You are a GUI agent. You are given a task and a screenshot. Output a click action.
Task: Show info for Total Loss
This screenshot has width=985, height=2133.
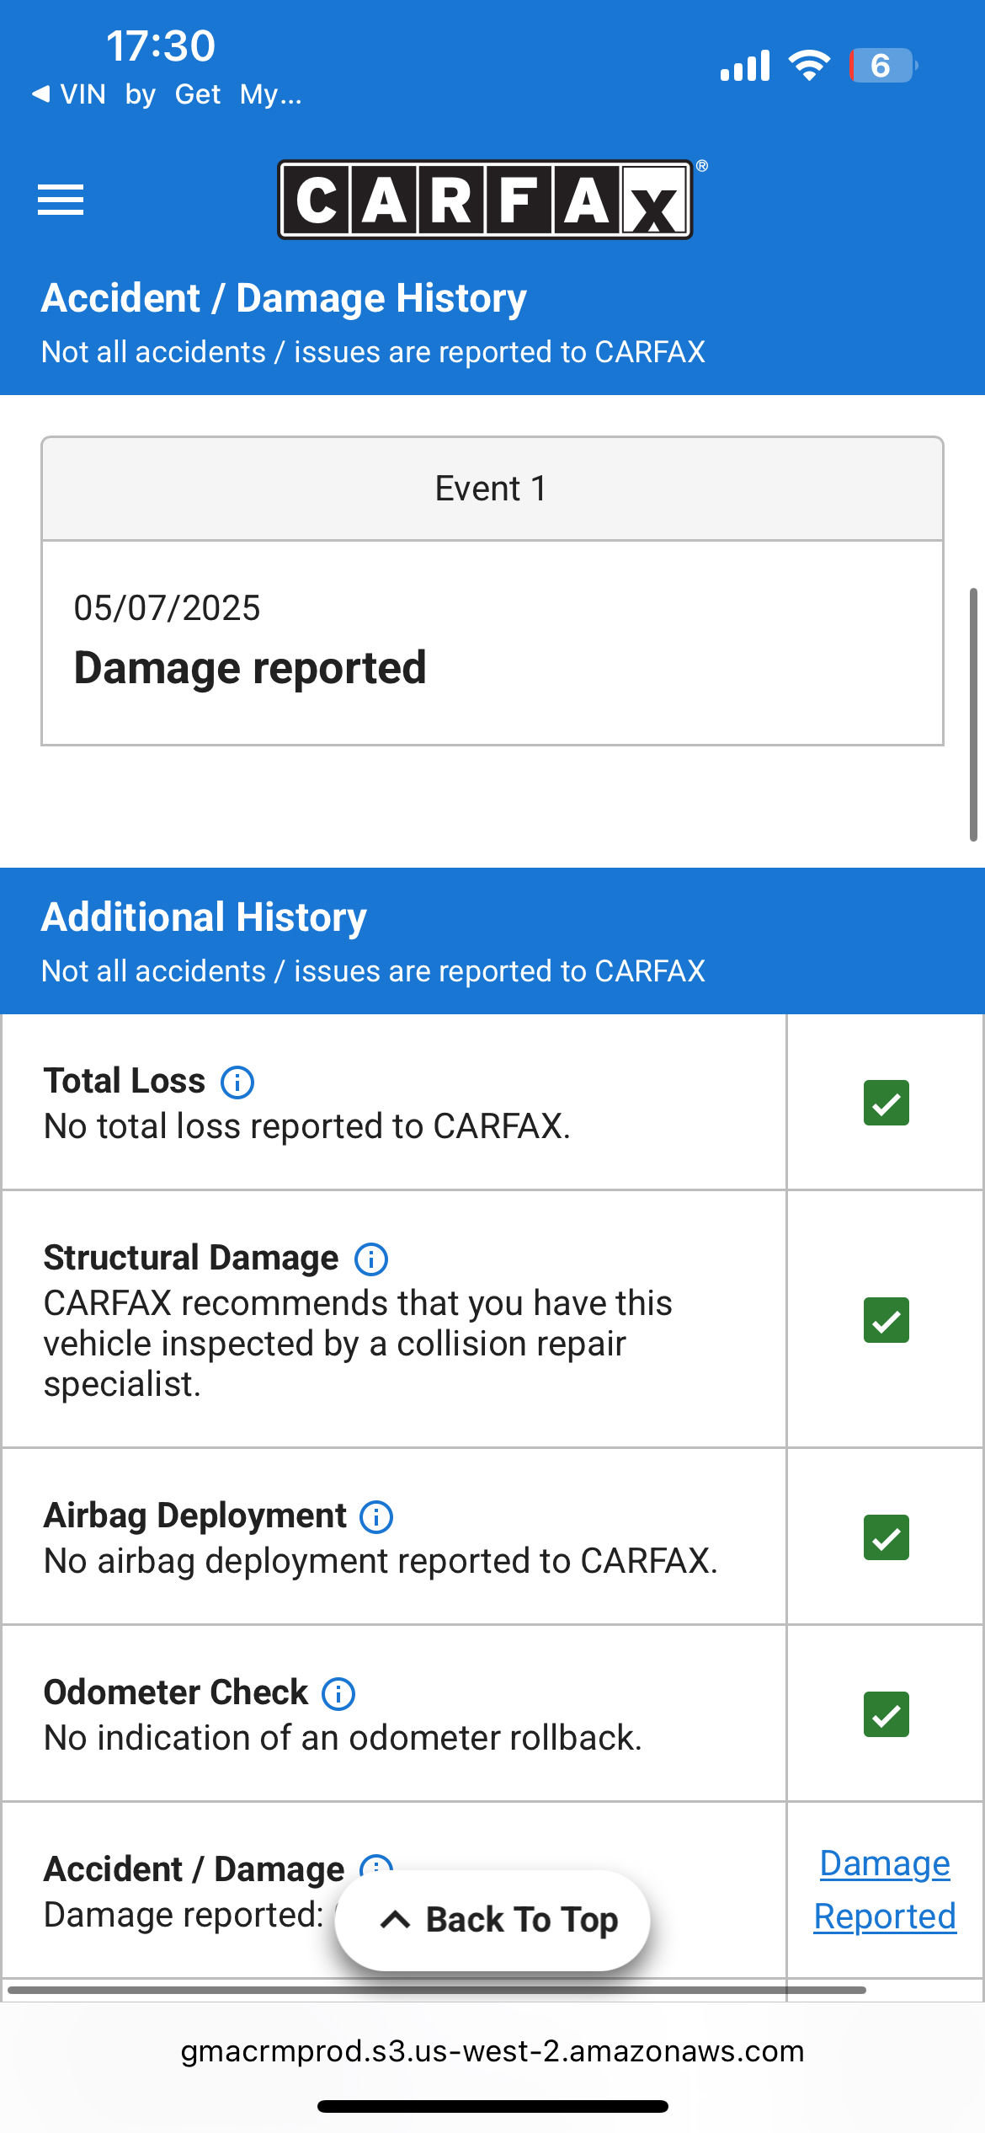click(237, 1082)
